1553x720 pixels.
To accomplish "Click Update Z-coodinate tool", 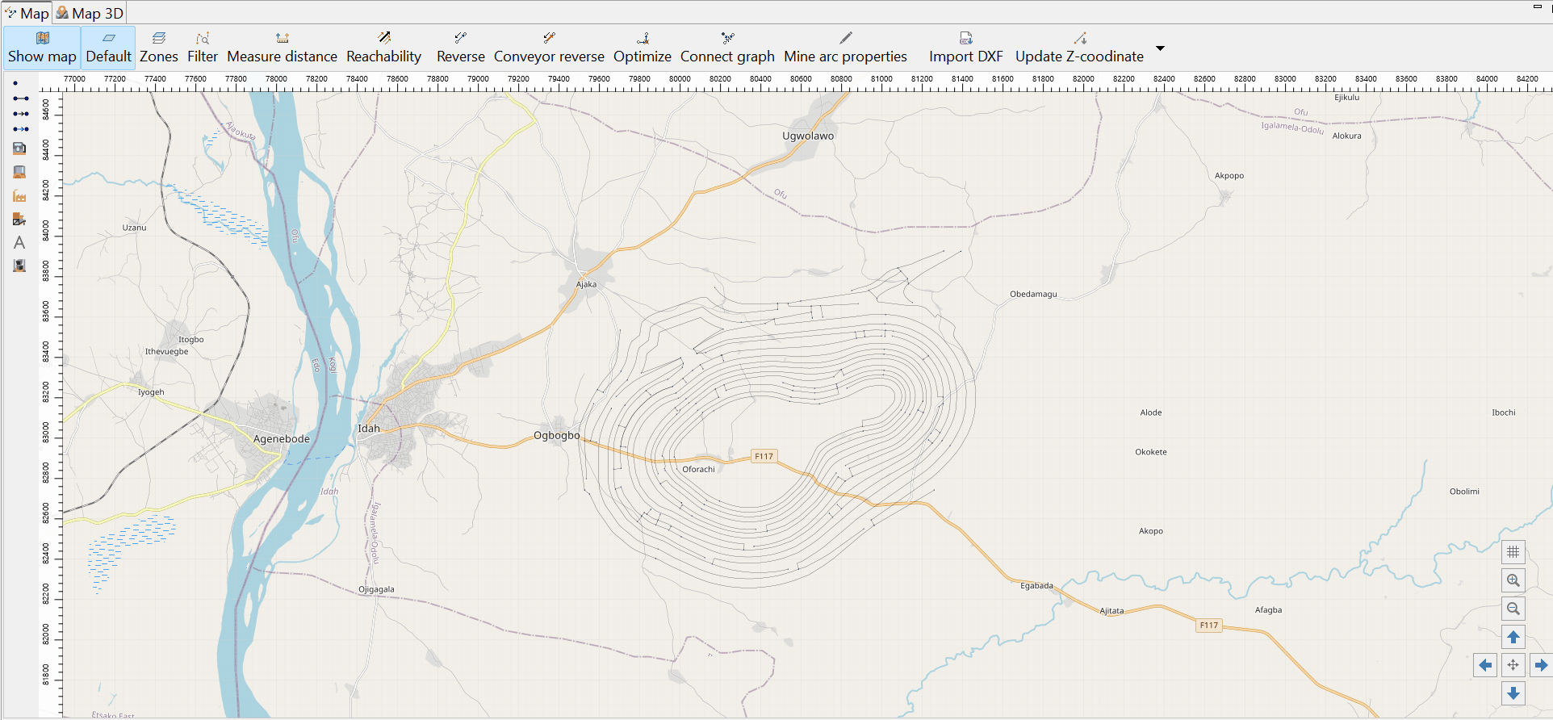I will pos(1079,48).
